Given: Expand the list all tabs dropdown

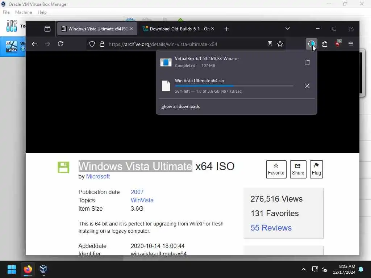Looking at the screenshot, I should tap(287, 29).
